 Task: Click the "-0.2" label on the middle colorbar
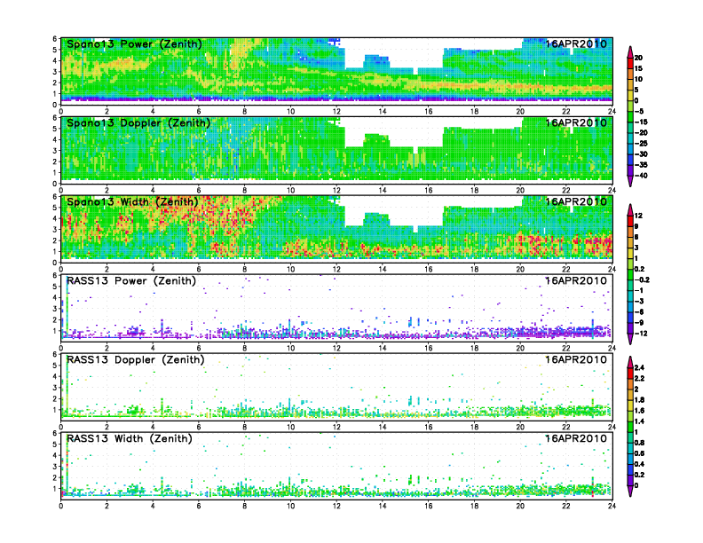(642, 279)
